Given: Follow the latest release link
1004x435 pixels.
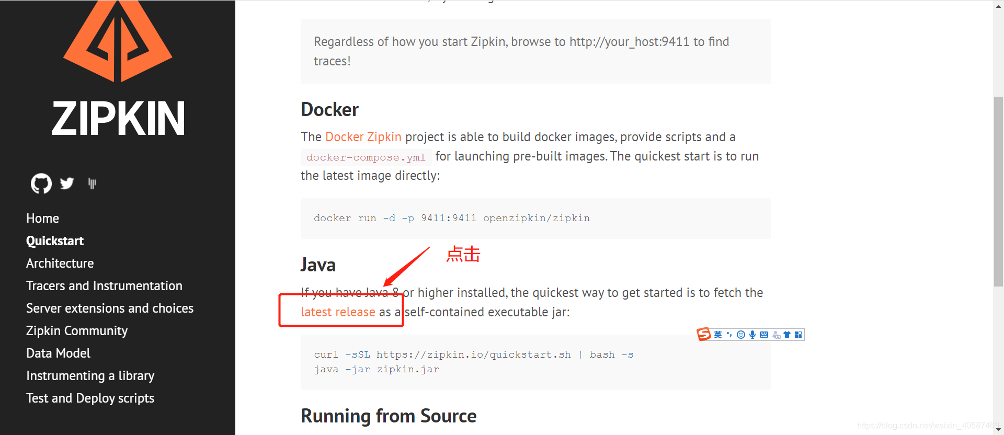Looking at the screenshot, I should point(338,312).
